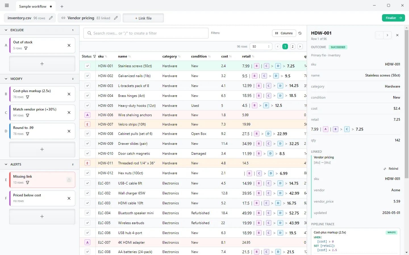Click the detail panel vertical scrollbar
Image resolution: width=409 pixels, height=255 pixels.
click(406, 103)
